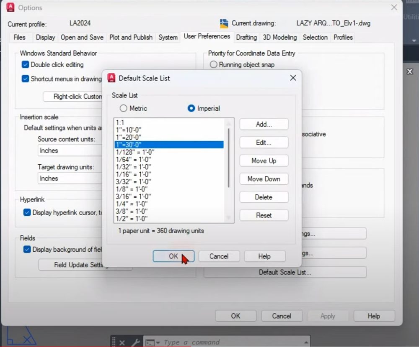Open the Profiles tab
Image resolution: width=419 pixels, height=347 pixels.
point(343,37)
